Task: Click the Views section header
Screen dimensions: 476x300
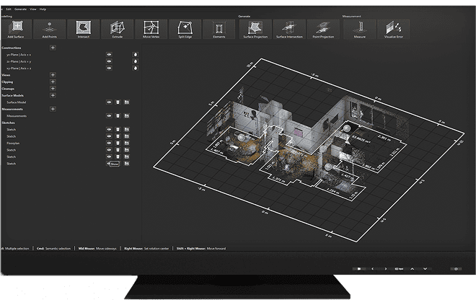Action: pyautogui.click(x=6, y=75)
